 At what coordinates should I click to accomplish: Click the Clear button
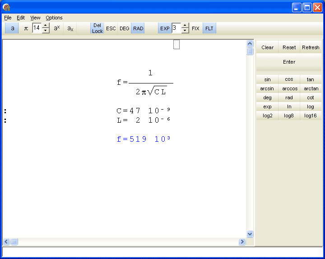click(x=267, y=47)
